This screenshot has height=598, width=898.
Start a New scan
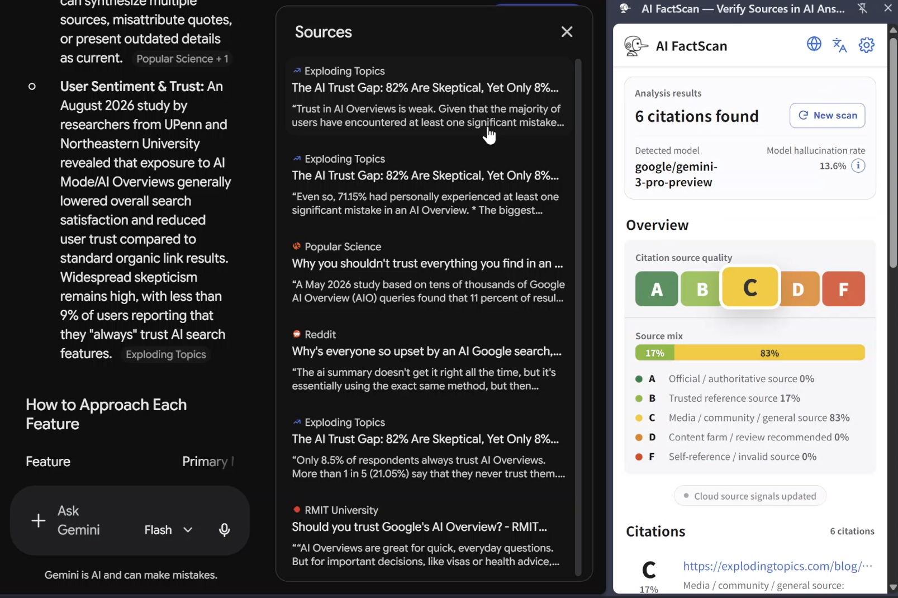[827, 115]
